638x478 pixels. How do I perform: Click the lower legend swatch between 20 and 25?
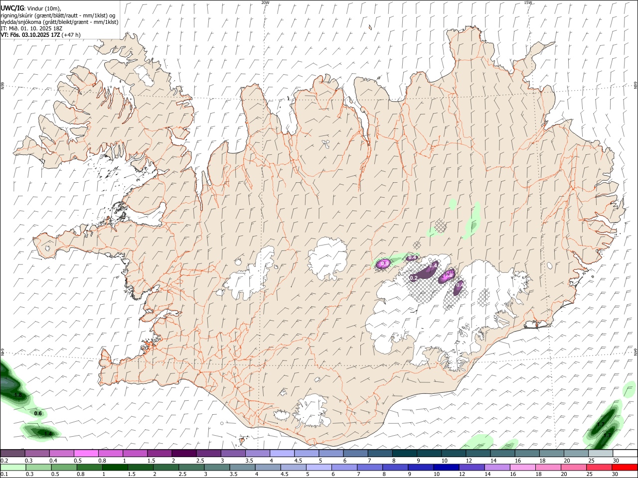pos(574,467)
